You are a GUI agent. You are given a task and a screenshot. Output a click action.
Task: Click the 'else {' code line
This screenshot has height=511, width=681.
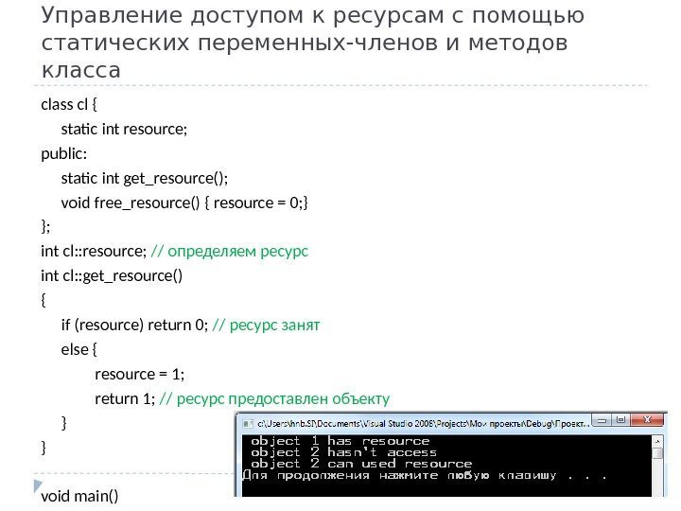(79, 349)
